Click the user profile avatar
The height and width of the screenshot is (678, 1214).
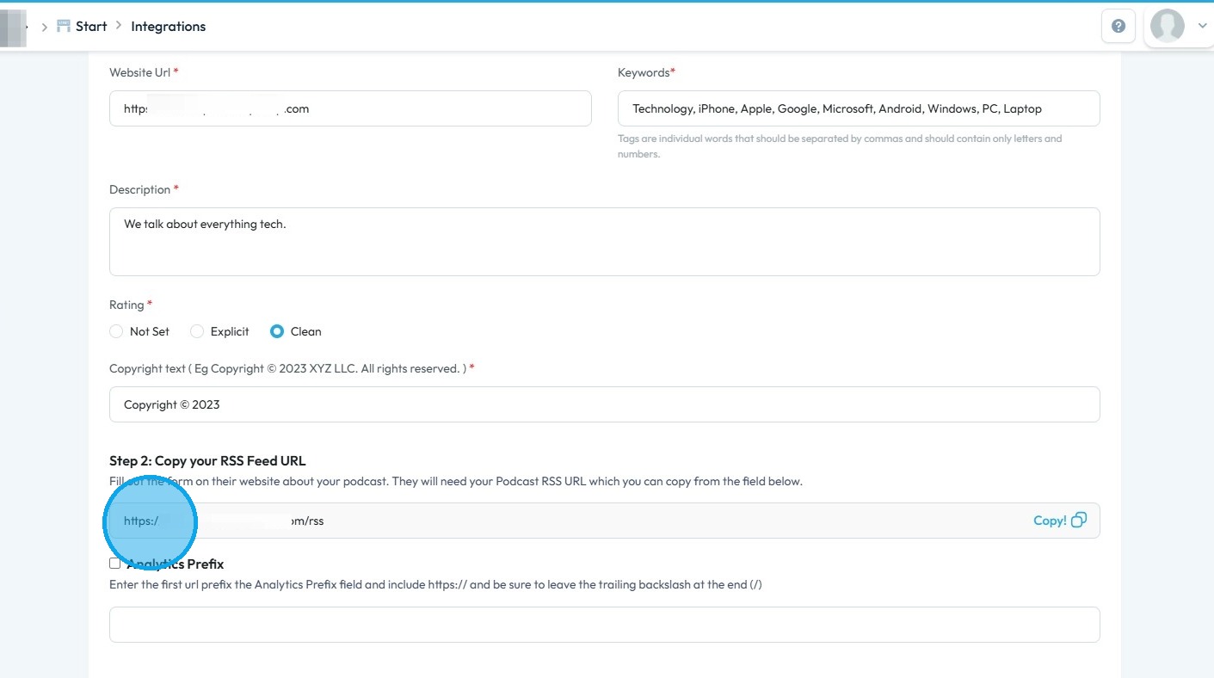pyautogui.click(x=1167, y=27)
